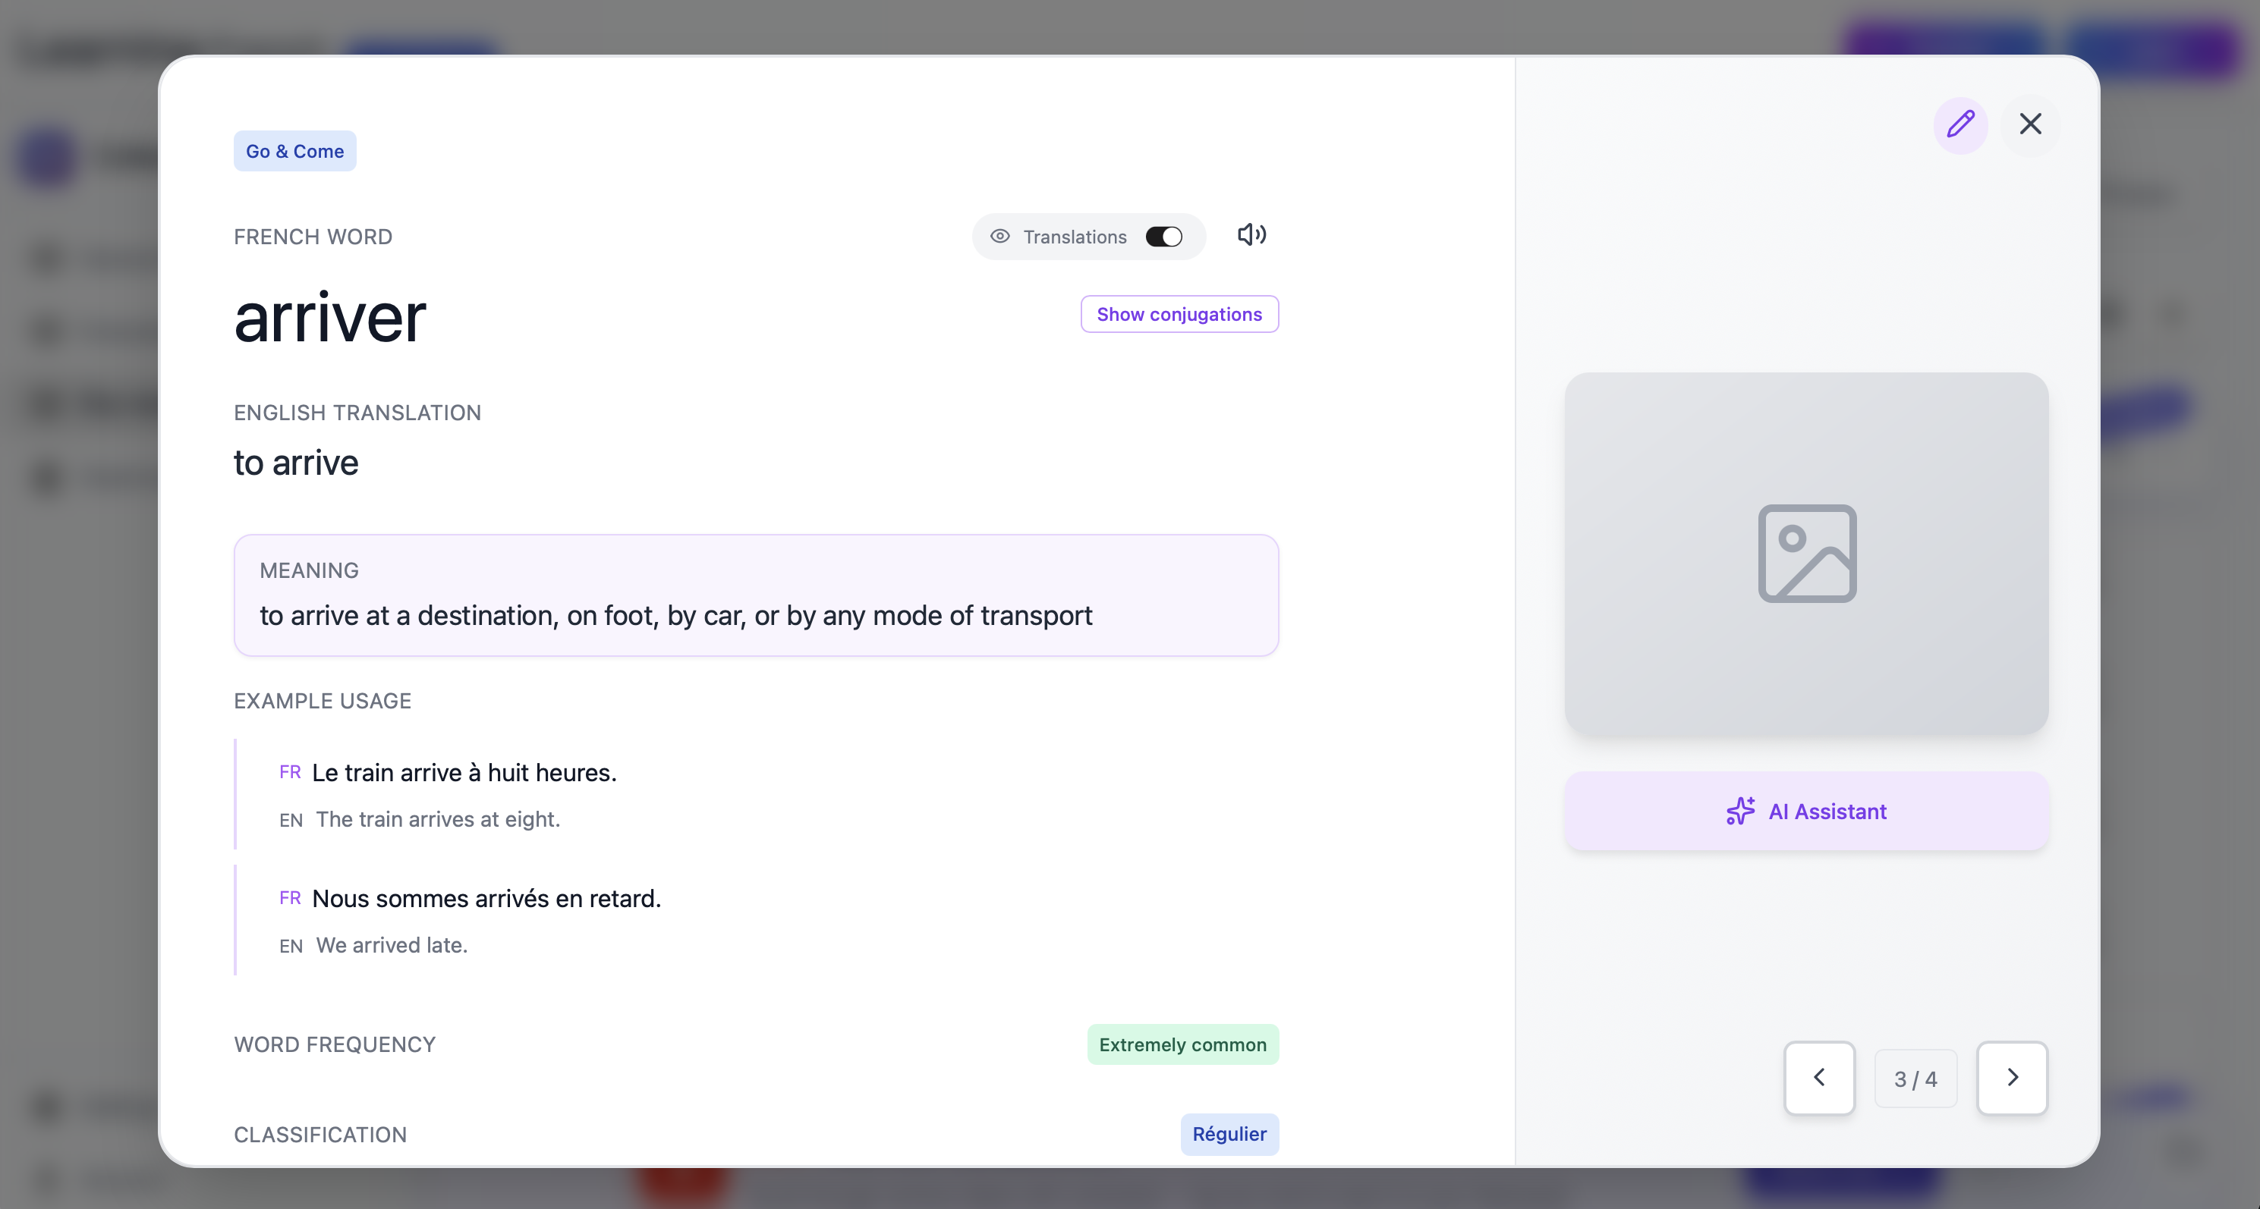
Task: Click the sentence 'Nous sommes arrivés en retard.'
Action: (x=487, y=899)
